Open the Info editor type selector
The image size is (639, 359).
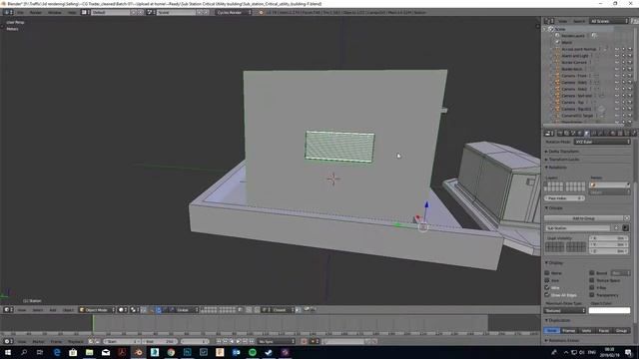(x=8, y=12)
